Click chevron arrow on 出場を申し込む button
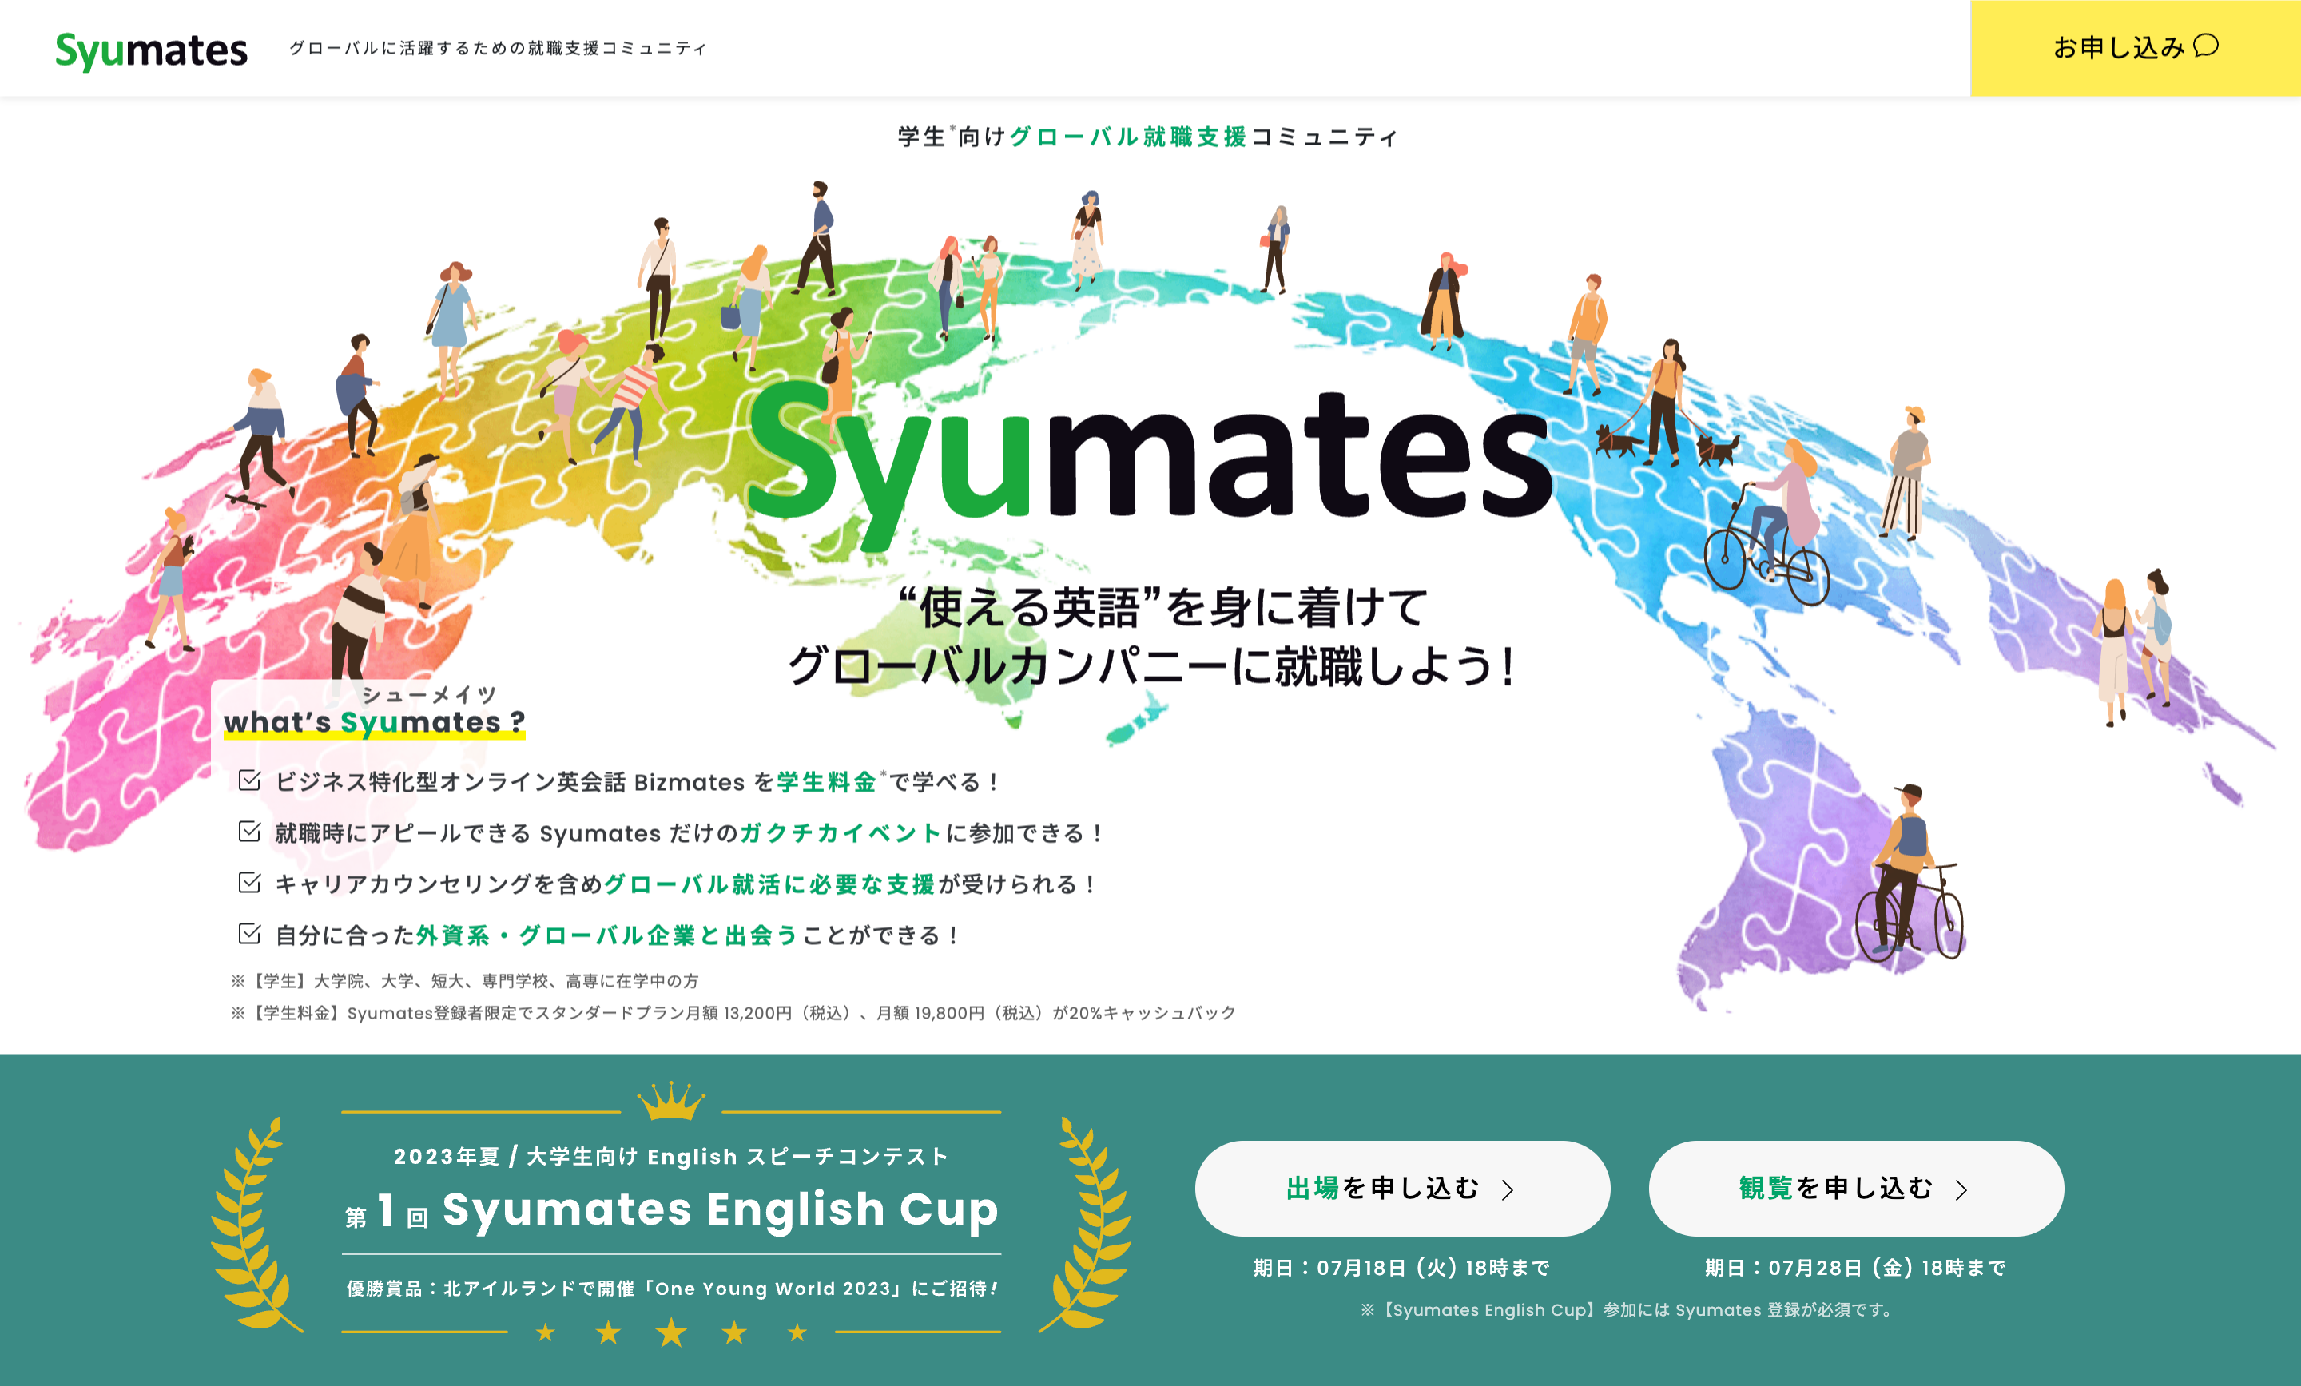 click(1507, 1189)
